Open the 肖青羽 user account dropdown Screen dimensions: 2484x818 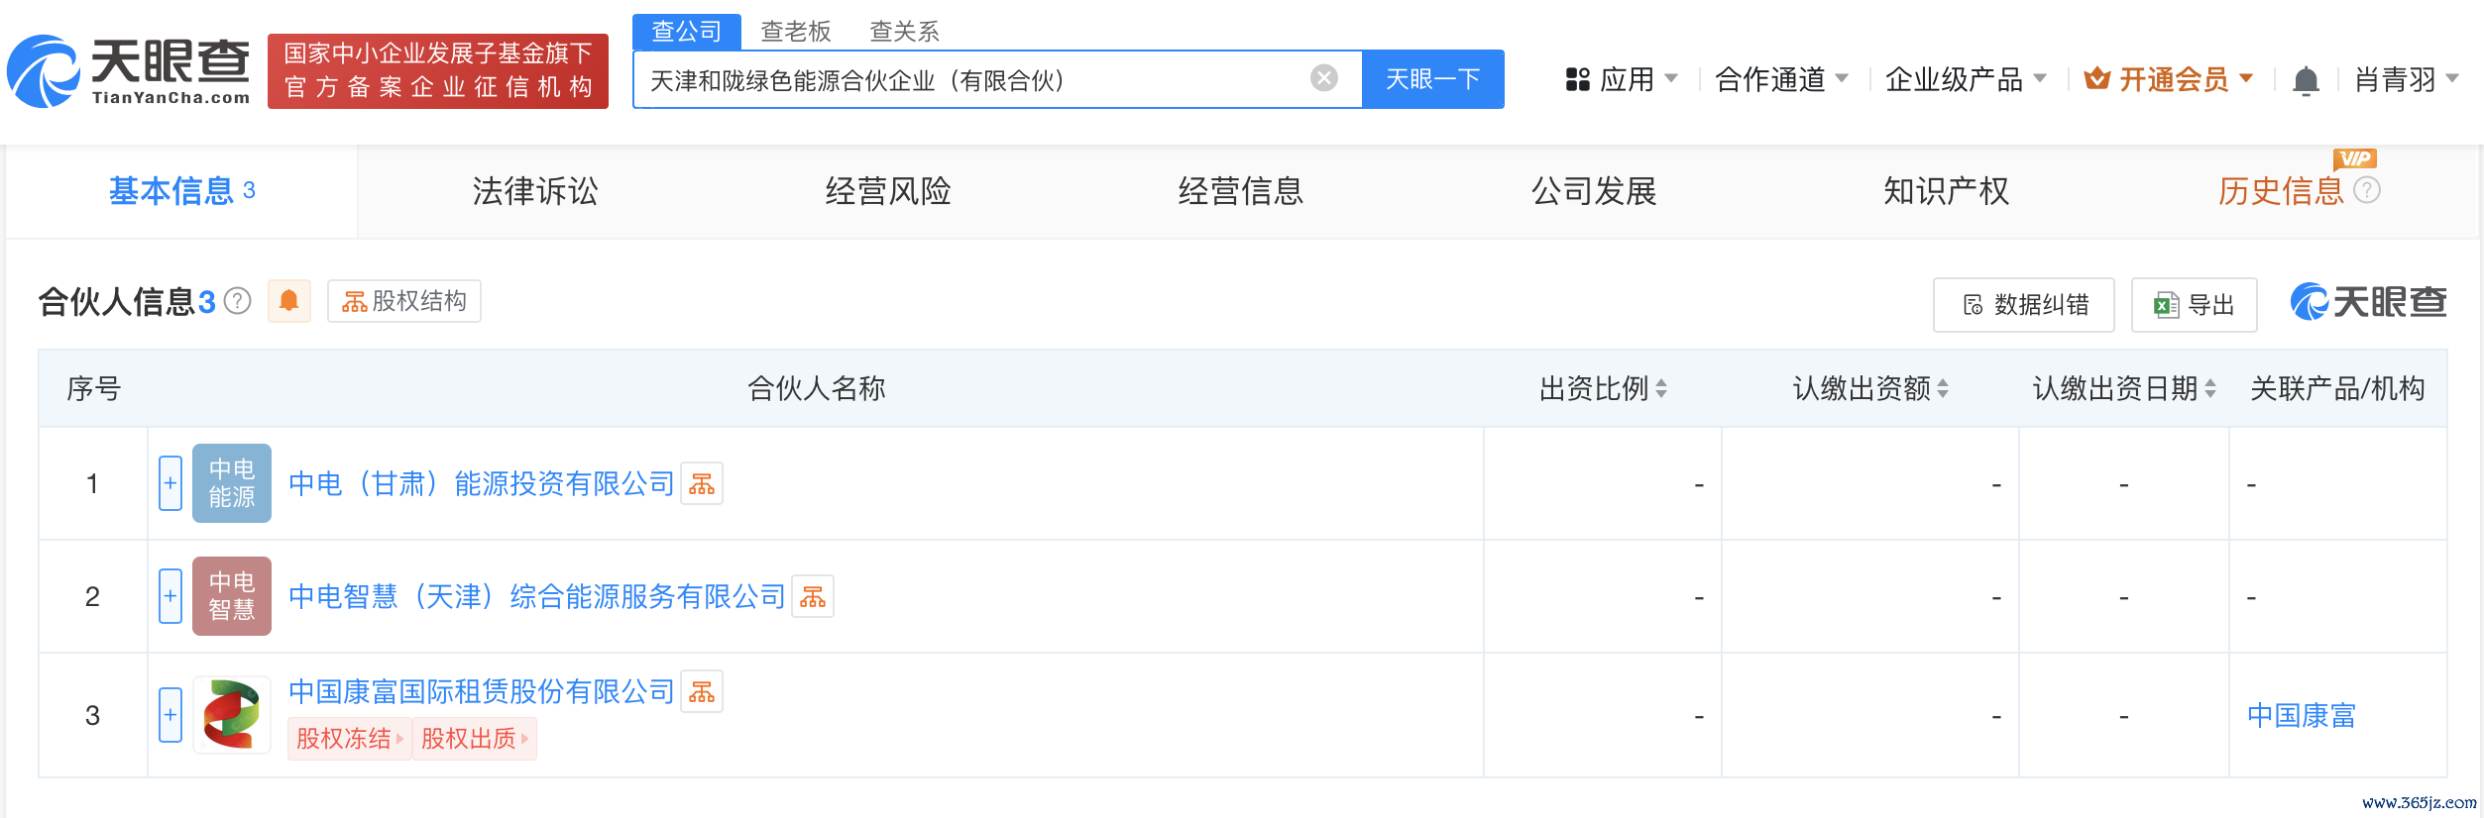pos(2408,79)
